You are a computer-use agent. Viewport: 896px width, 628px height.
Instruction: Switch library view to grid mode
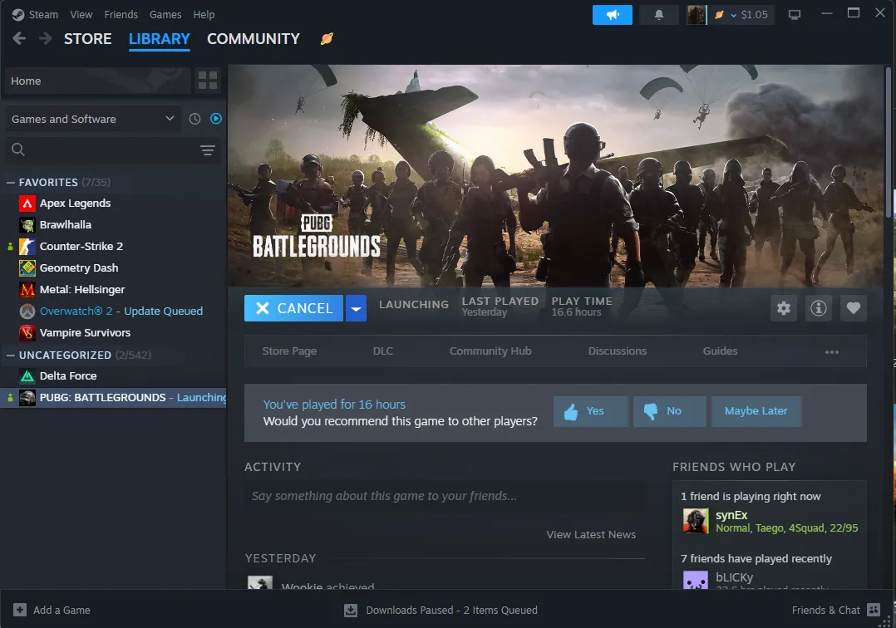[207, 81]
